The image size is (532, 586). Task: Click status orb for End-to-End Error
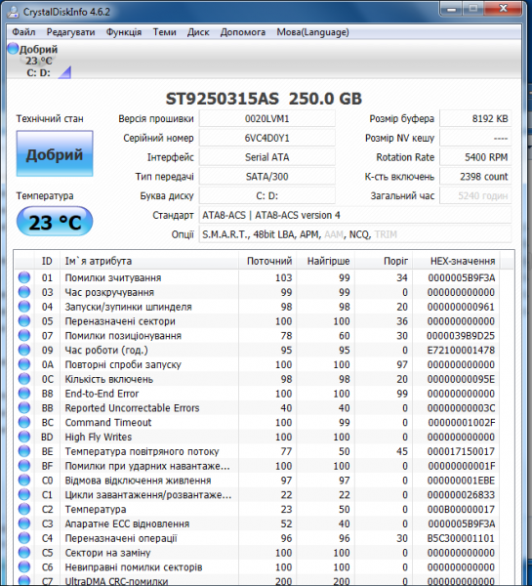tap(24, 394)
